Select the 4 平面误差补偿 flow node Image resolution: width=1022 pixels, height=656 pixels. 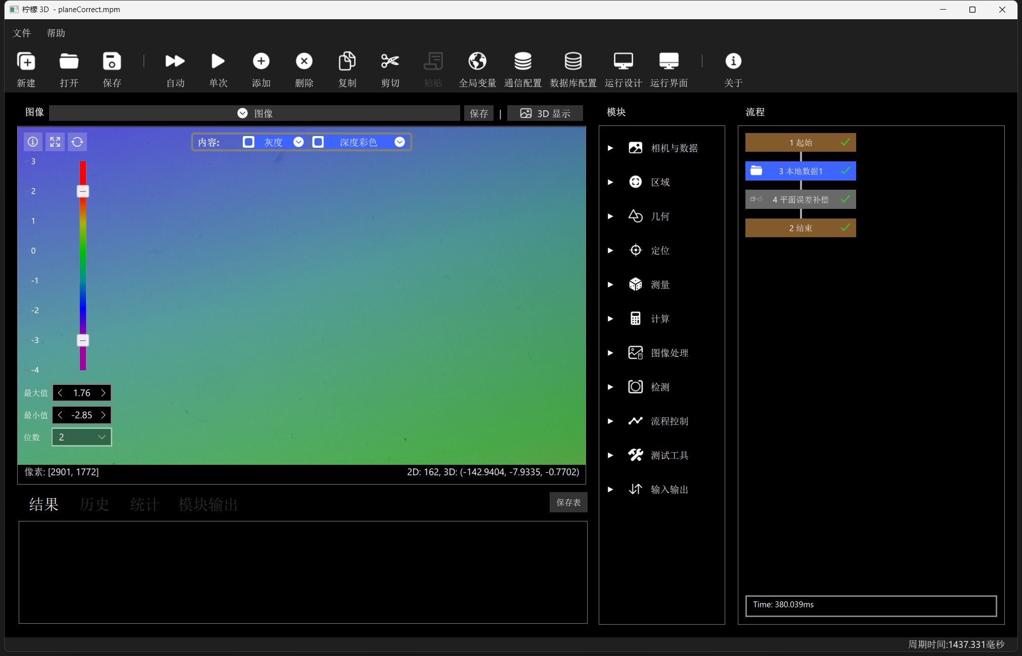point(801,199)
